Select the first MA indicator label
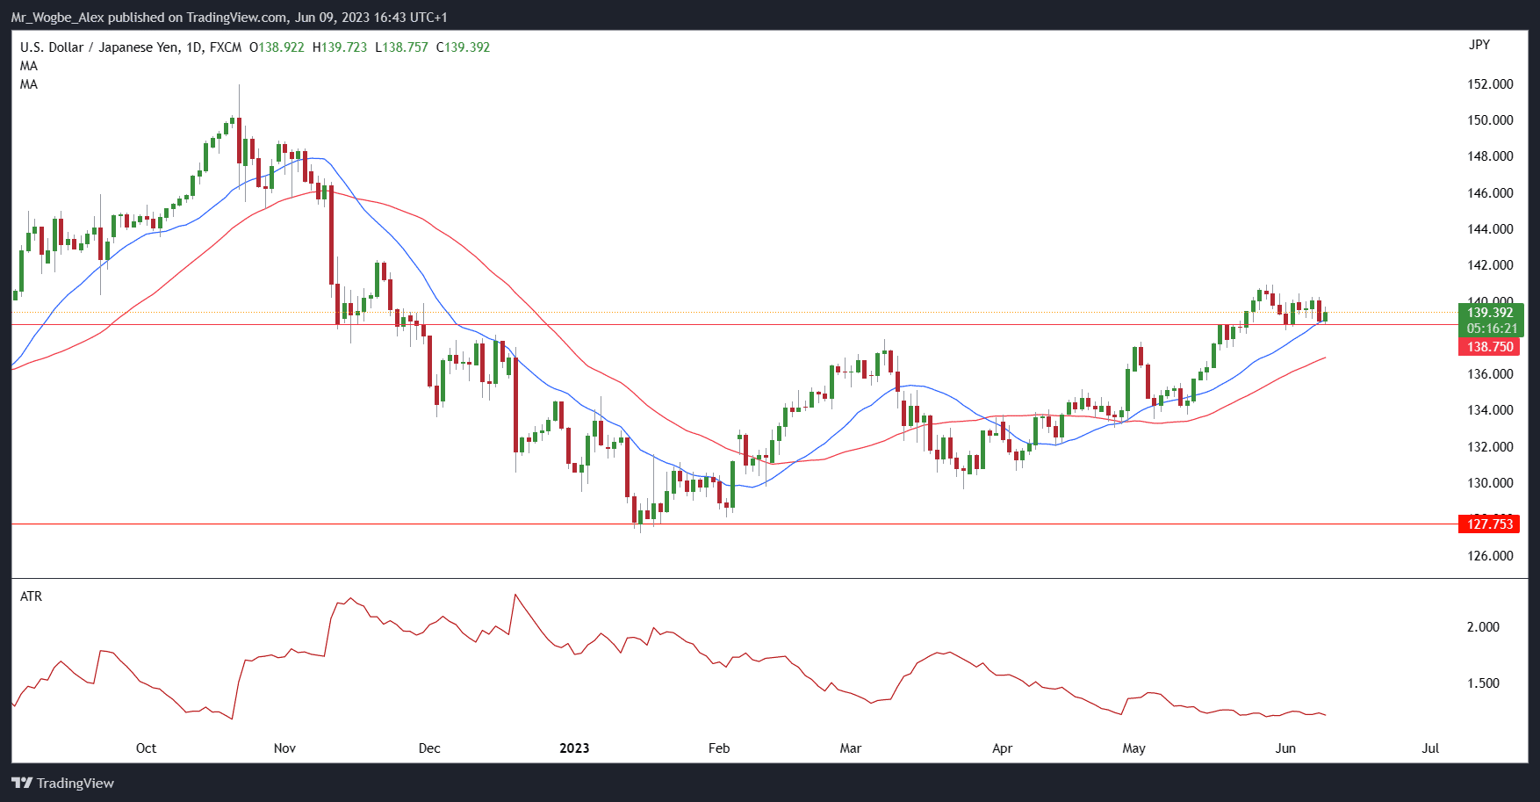Image resolution: width=1540 pixels, height=802 pixels. (x=29, y=66)
